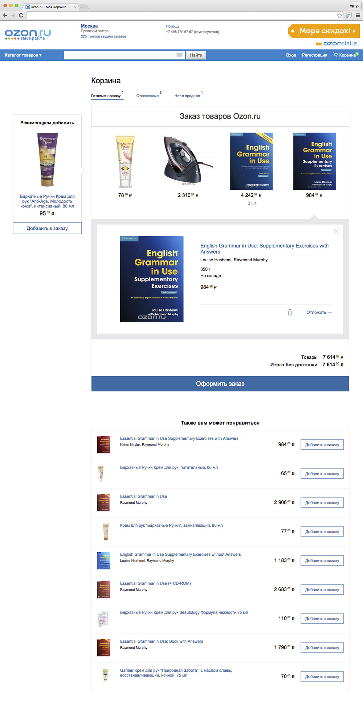The height and width of the screenshot is (720, 363).
Task: Click the Ozon.ru logo
Action: point(28,35)
